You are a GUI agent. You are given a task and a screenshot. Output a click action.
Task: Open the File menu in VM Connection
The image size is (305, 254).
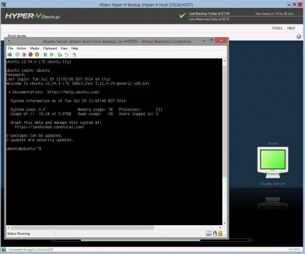pyautogui.click(x=11, y=48)
